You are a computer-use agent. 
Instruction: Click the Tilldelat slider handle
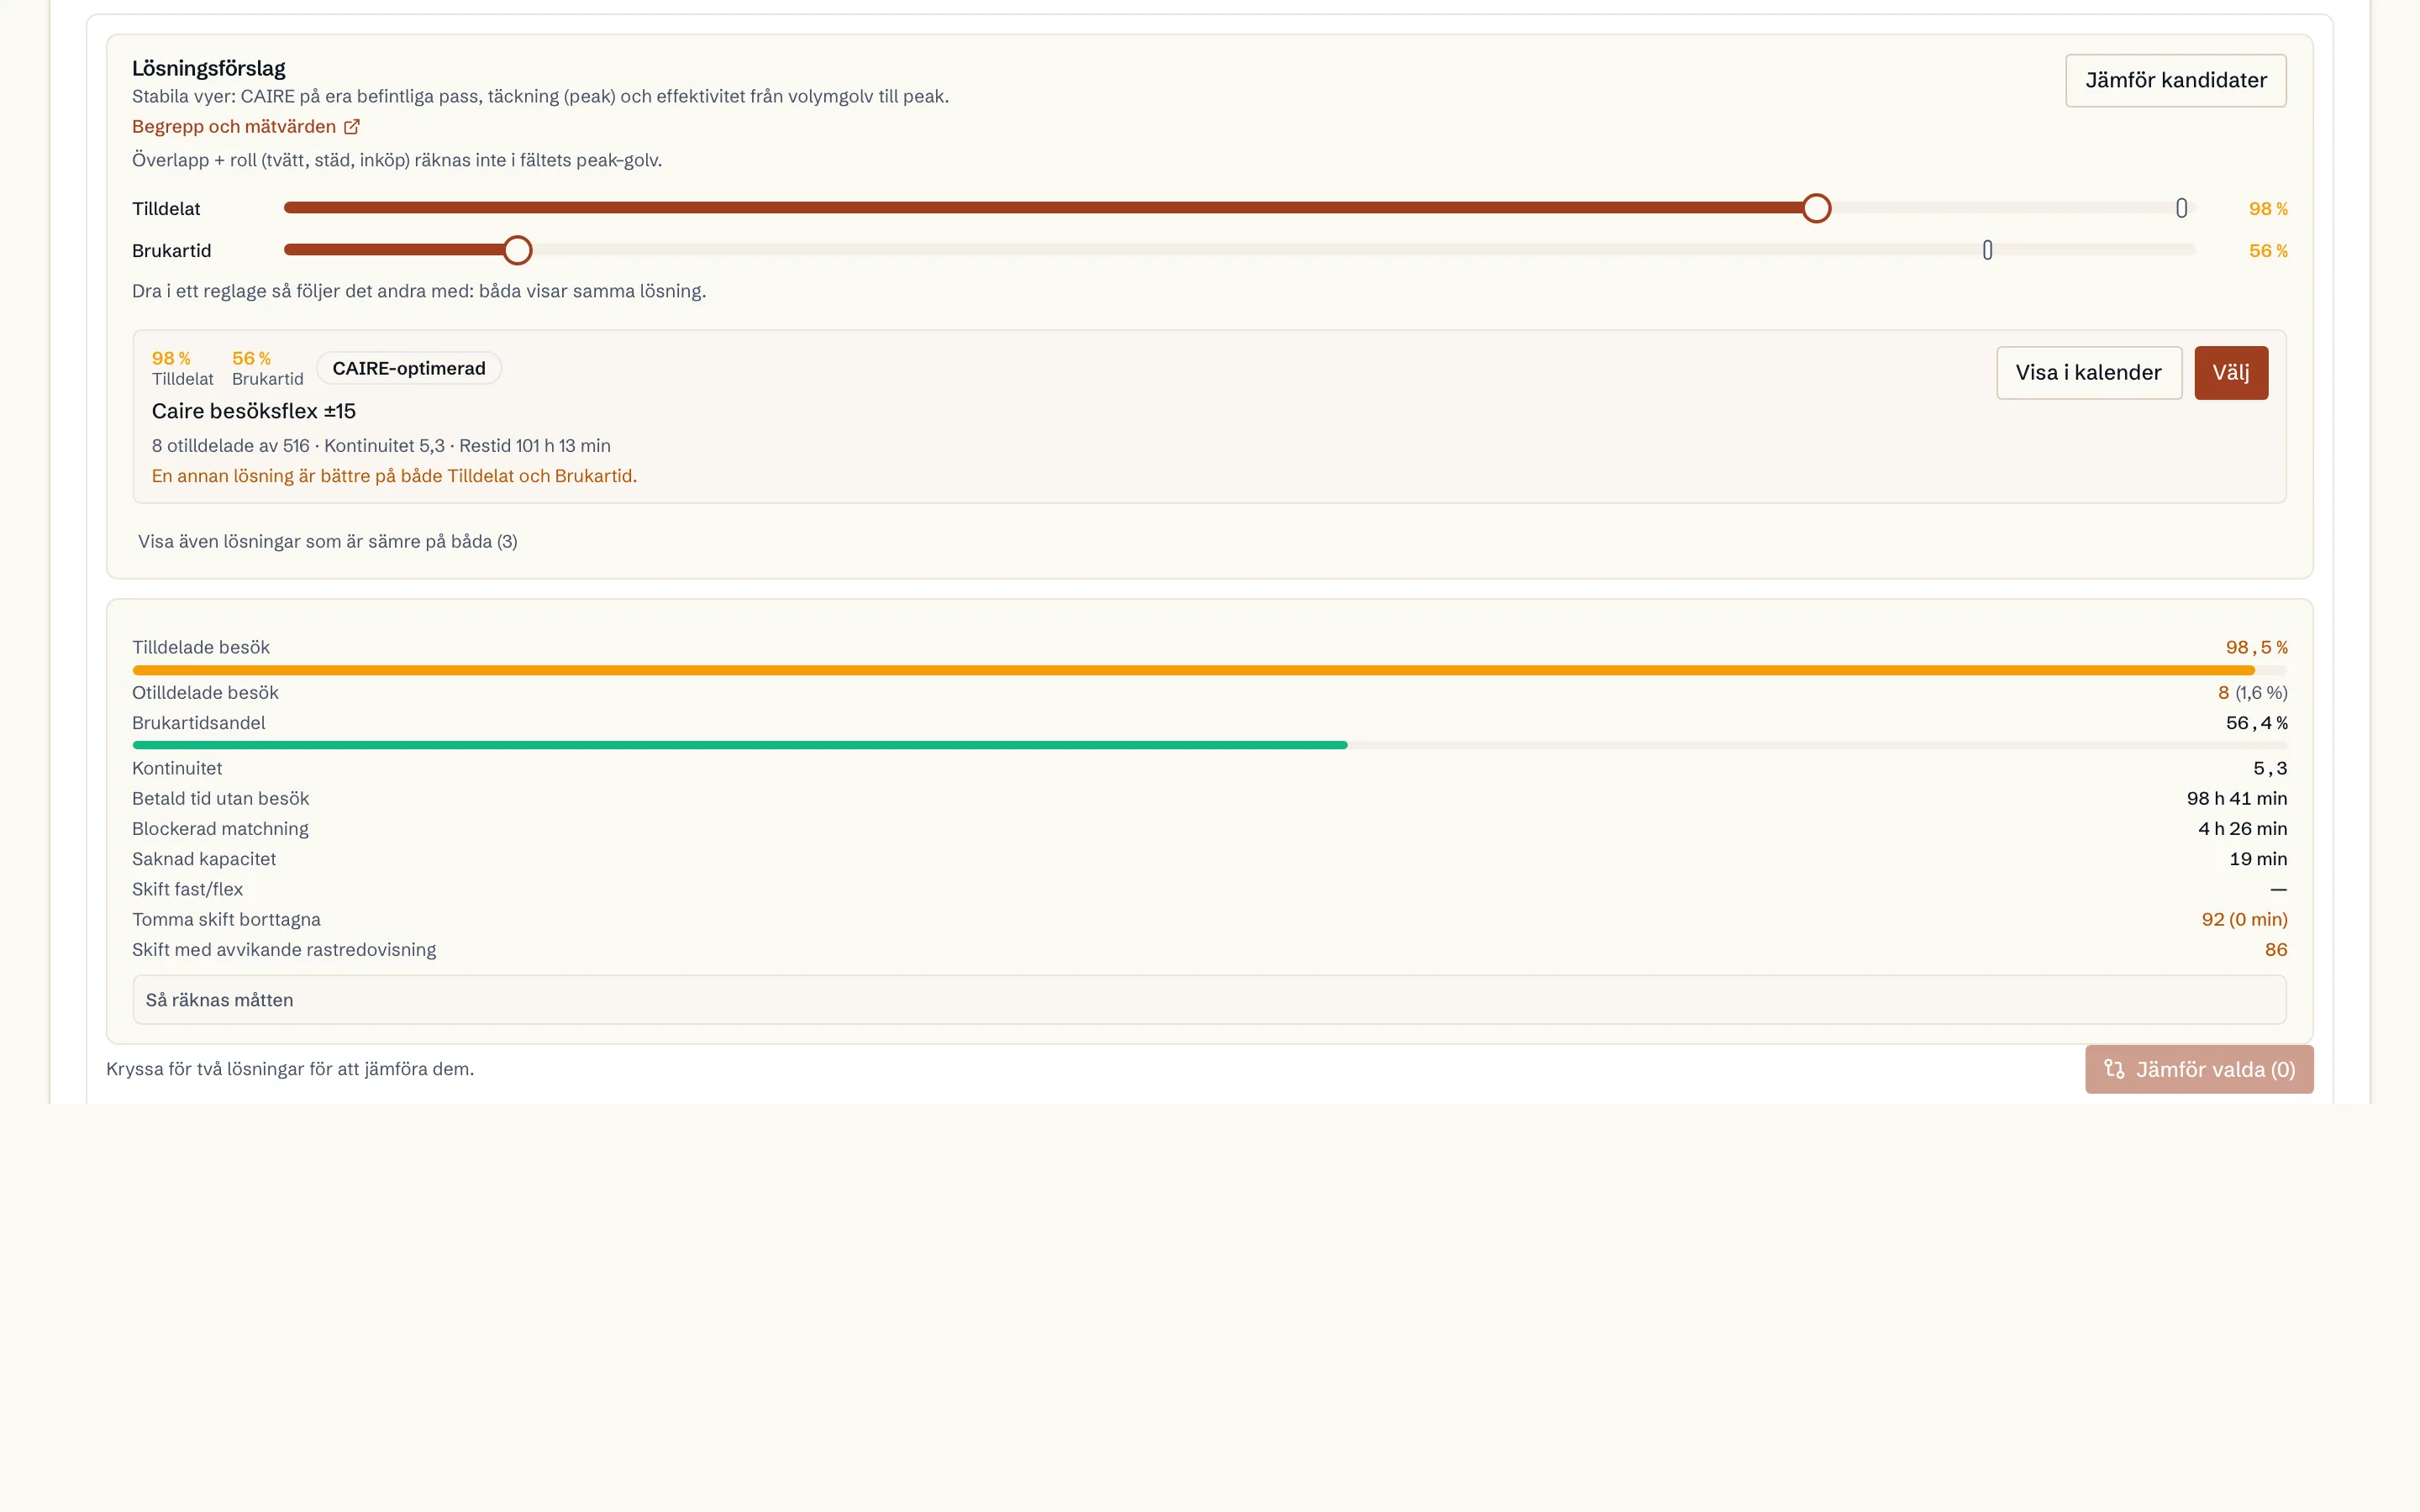coord(1816,208)
